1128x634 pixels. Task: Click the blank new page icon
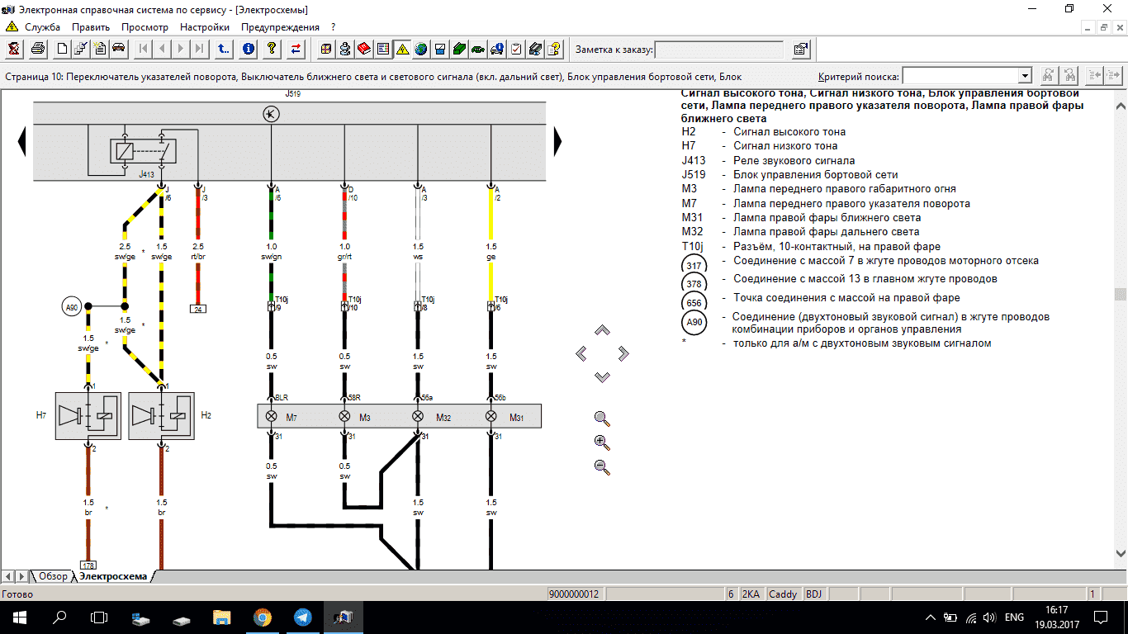tap(62, 49)
